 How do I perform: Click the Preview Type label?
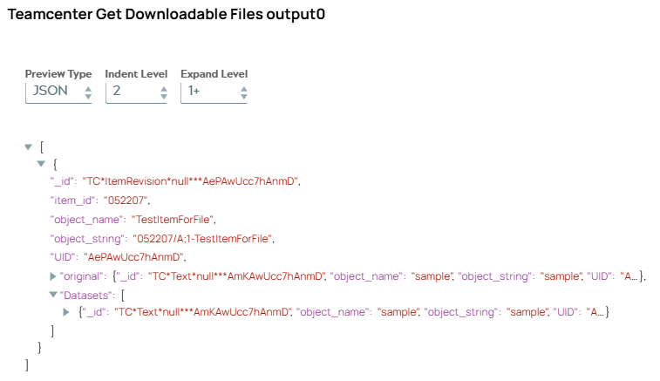click(x=58, y=74)
